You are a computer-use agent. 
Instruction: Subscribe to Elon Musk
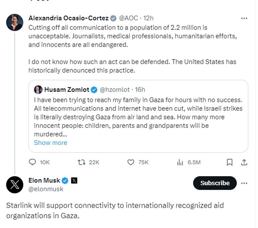pyautogui.click(x=215, y=183)
